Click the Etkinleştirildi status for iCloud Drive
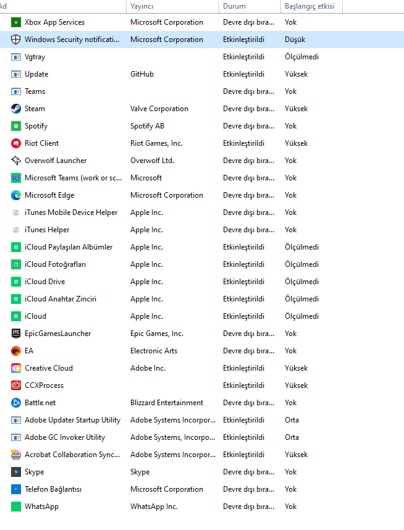The width and height of the screenshot is (404, 530). [x=243, y=282]
